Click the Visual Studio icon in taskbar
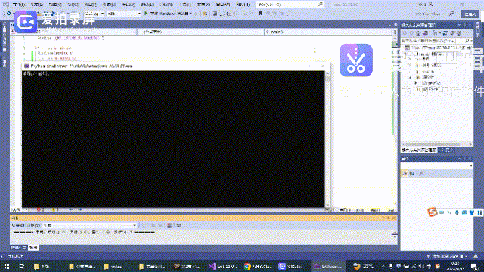This screenshot has height=272, width=484. 213,266
